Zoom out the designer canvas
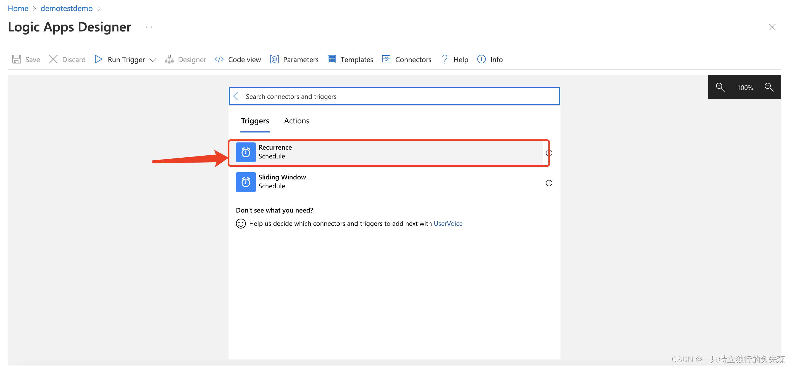This screenshot has height=366, width=789. 769,87
